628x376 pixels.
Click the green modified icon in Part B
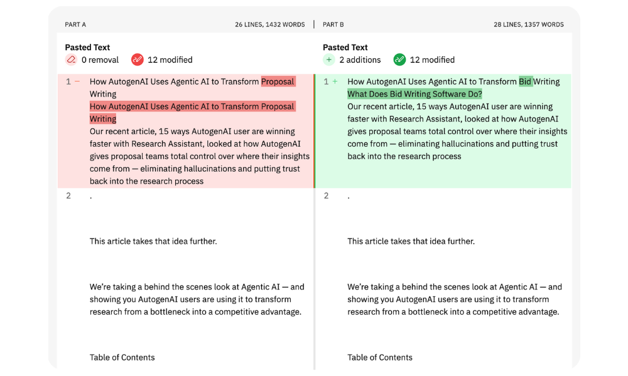pos(399,60)
